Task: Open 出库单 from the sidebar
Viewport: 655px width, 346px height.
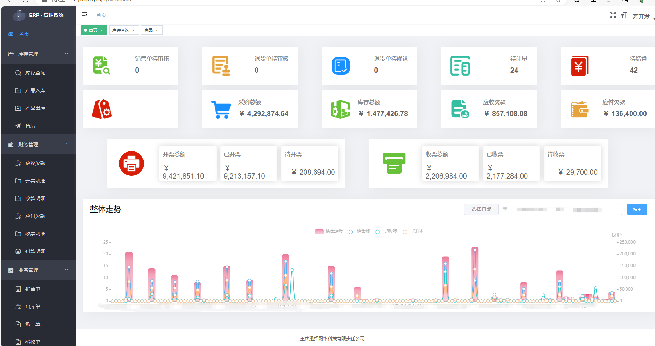Action: (39, 306)
